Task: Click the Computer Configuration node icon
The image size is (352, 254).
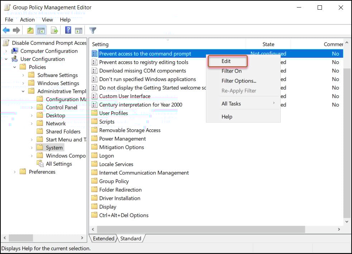Action: coord(15,51)
